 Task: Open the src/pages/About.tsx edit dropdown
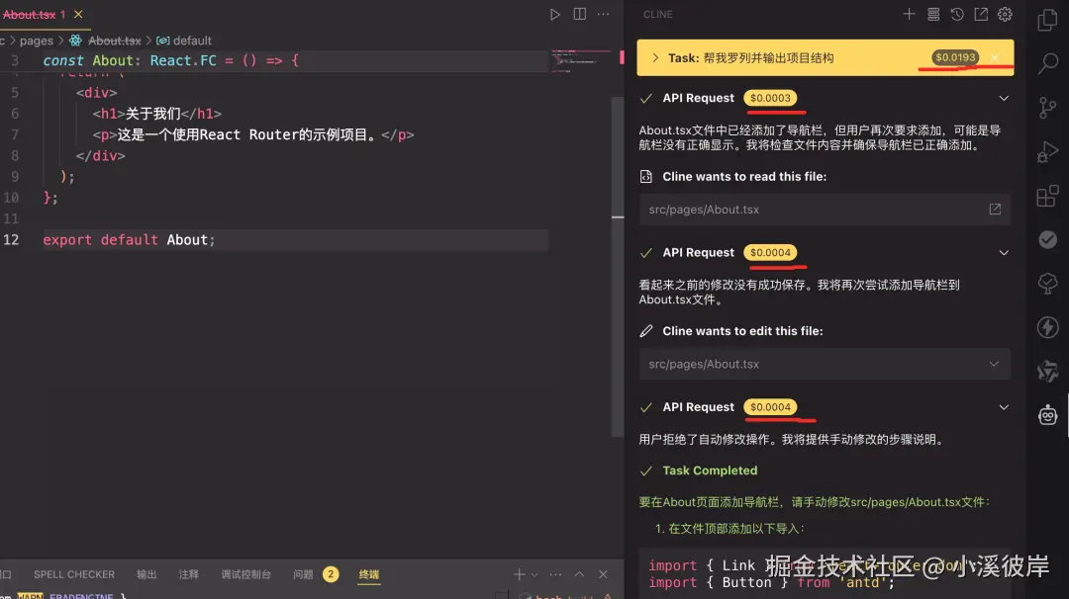click(995, 363)
